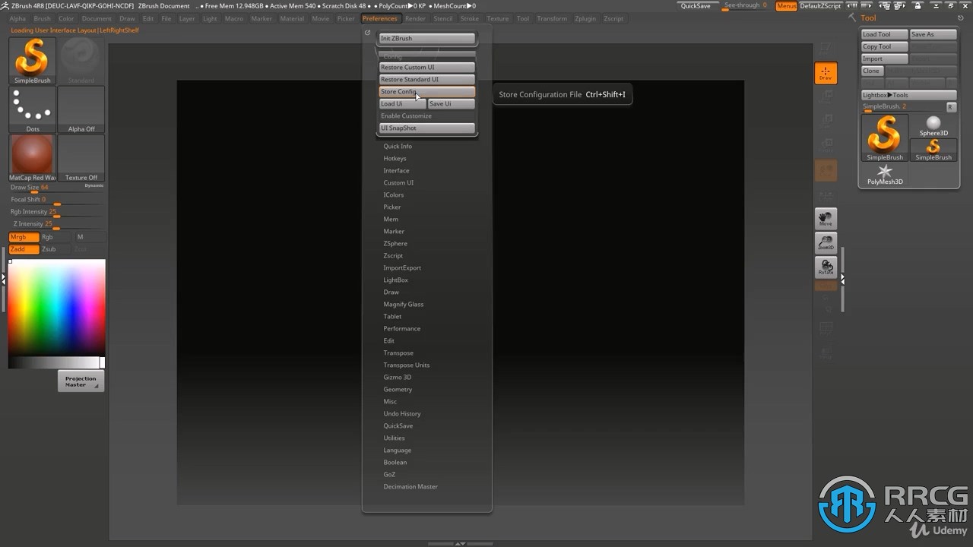Click the hammer icon beside Tool title

pyautogui.click(x=852, y=17)
